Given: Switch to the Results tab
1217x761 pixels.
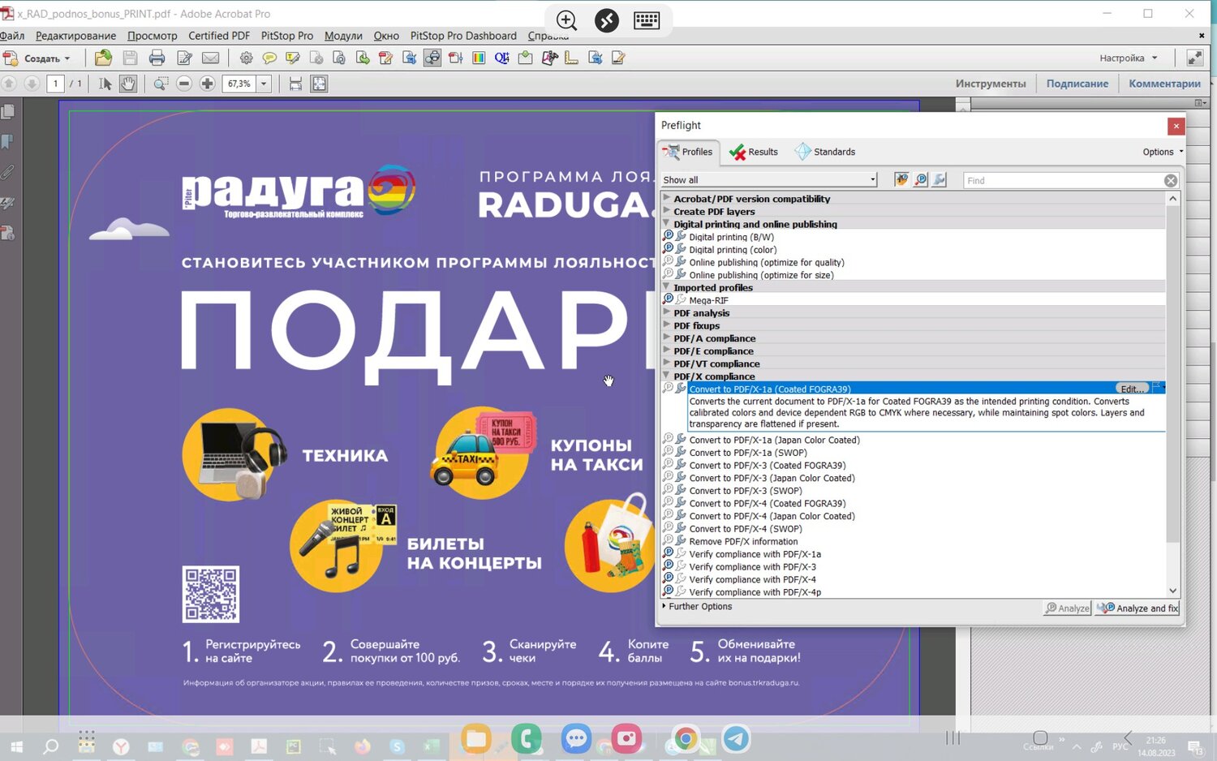Looking at the screenshot, I should tap(754, 152).
